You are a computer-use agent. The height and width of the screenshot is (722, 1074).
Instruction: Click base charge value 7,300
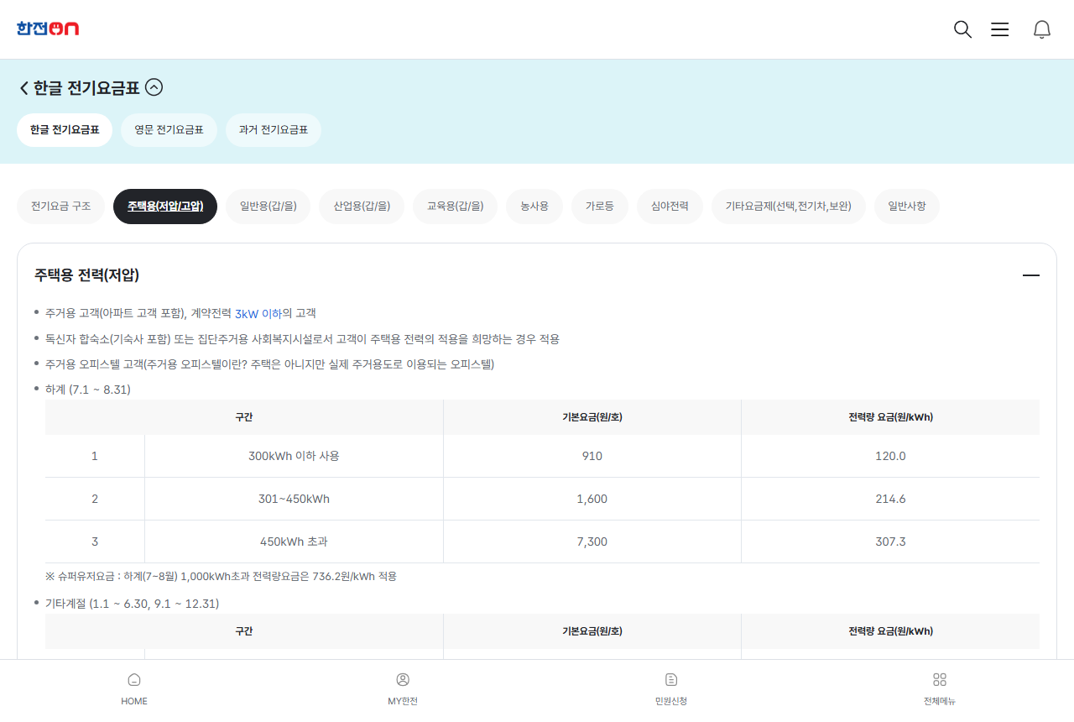[592, 541]
